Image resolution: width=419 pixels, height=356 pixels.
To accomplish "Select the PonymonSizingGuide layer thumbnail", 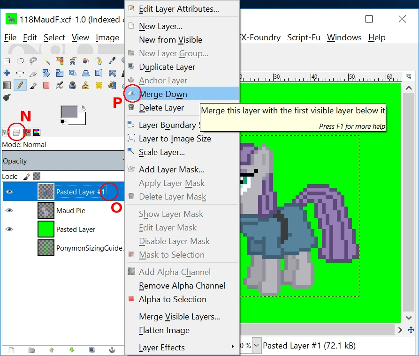I will click(46, 248).
